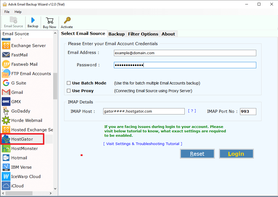Click the Login button
This screenshot has height=197, width=278.
236,154
